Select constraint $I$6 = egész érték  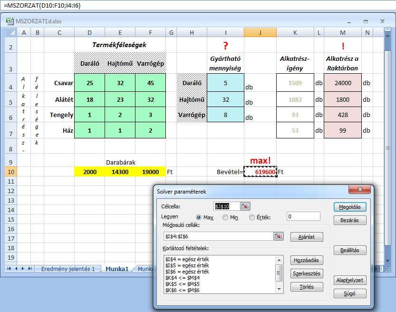coord(187,272)
